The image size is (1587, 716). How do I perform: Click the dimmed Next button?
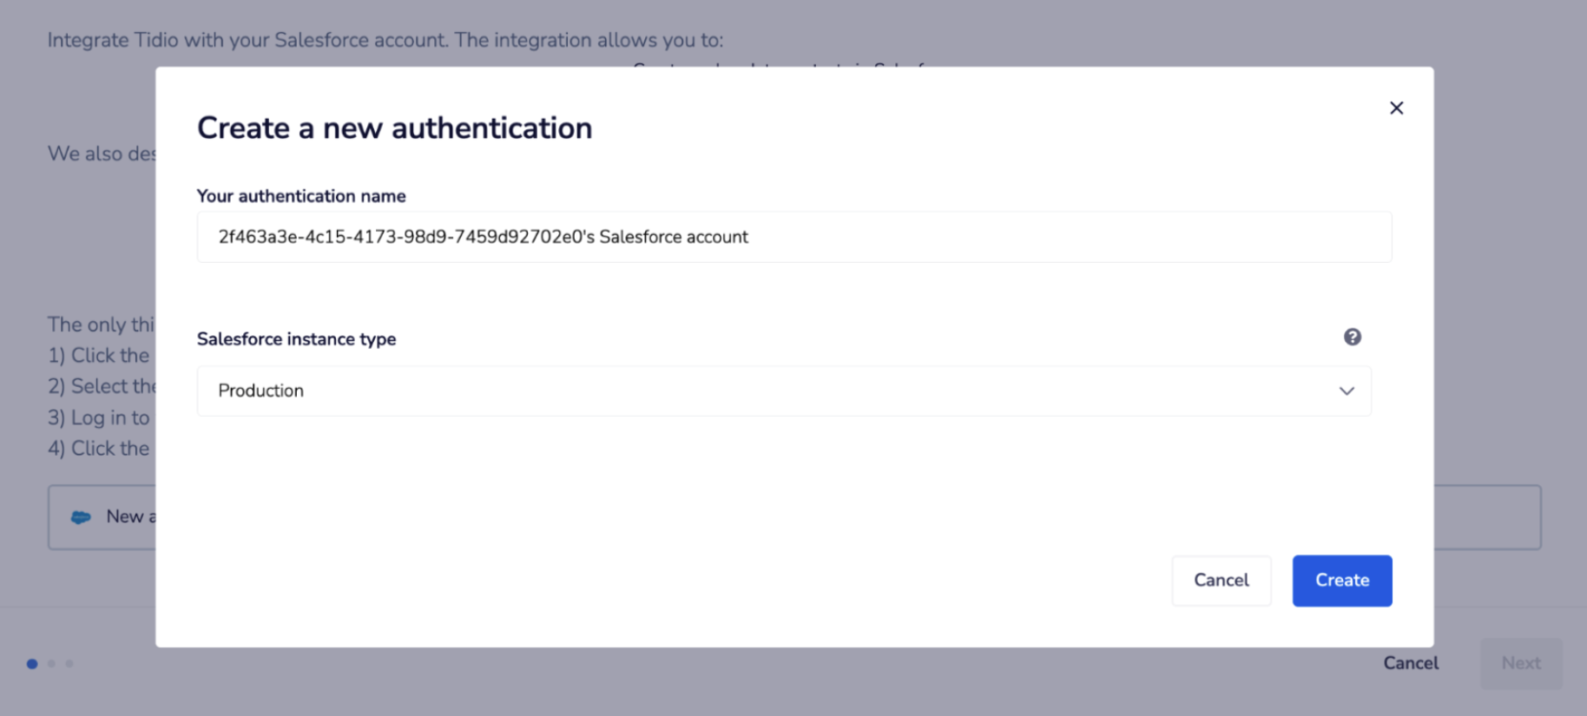point(1521,663)
